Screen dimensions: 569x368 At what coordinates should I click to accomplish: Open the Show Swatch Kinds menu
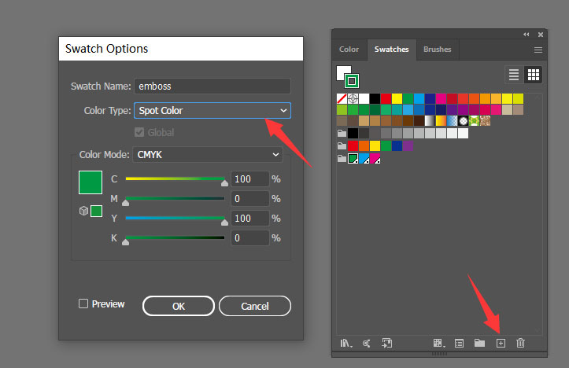438,343
